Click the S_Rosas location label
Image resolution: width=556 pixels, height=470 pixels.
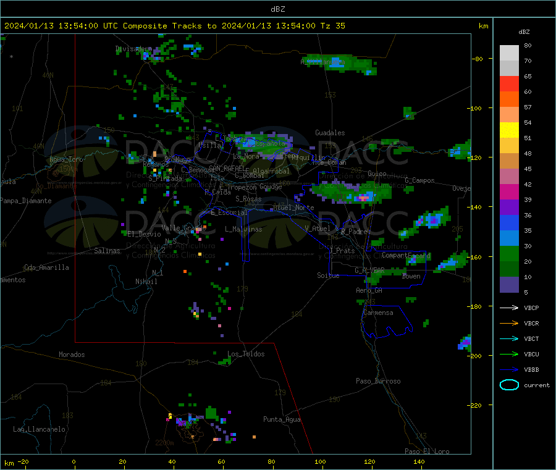click(248, 199)
